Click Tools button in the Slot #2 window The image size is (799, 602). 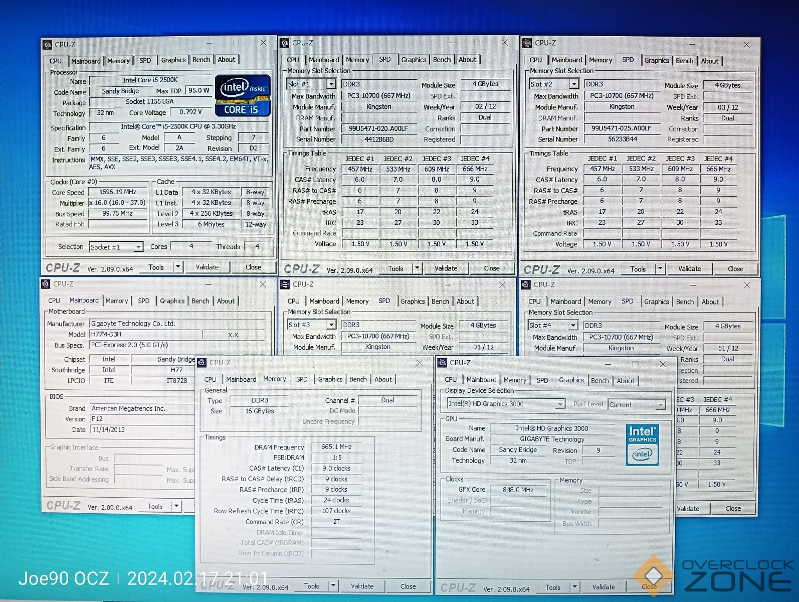(638, 269)
